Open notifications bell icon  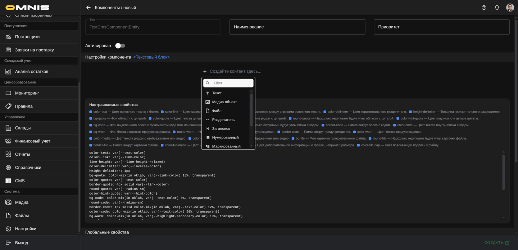497,8
